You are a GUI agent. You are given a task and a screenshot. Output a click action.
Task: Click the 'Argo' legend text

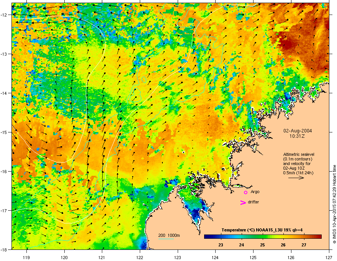coord(255,192)
